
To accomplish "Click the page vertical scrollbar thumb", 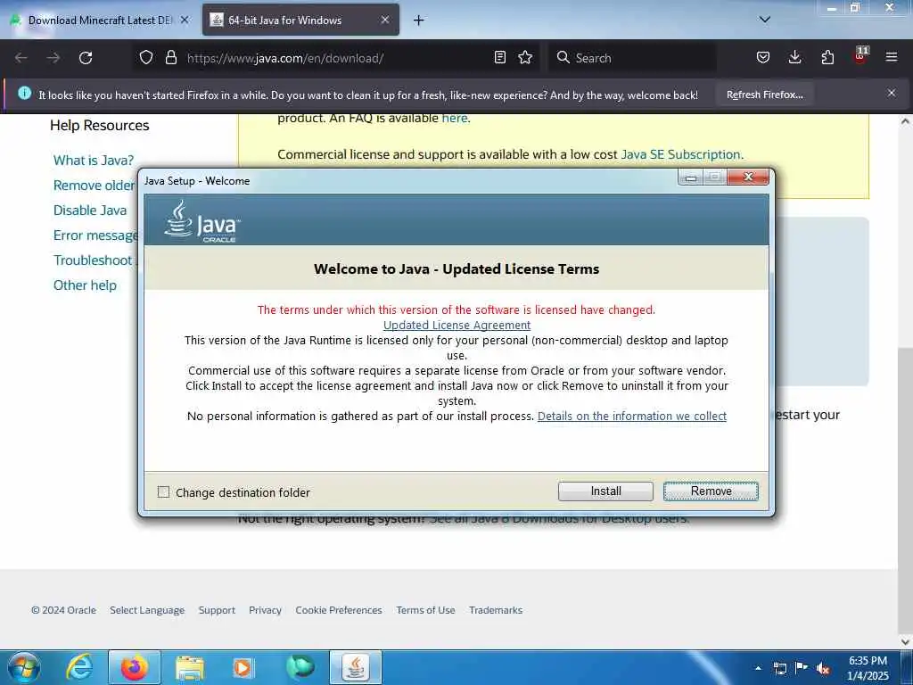I will point(905,490).
